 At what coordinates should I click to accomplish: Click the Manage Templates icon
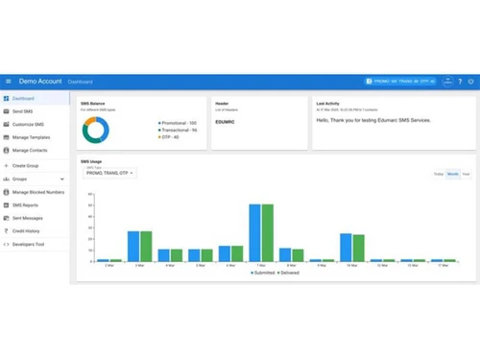(x=6, y=137)
